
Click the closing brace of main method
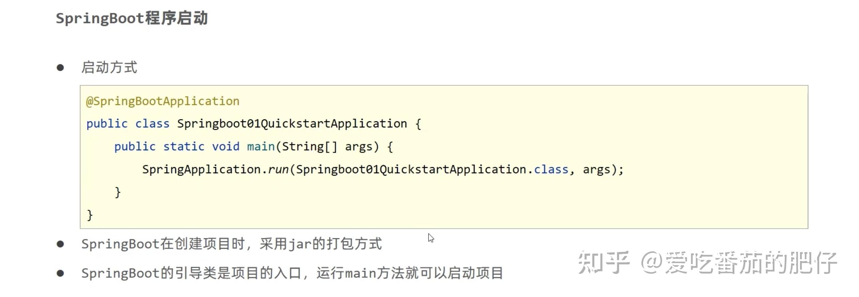tap(118, 192)
